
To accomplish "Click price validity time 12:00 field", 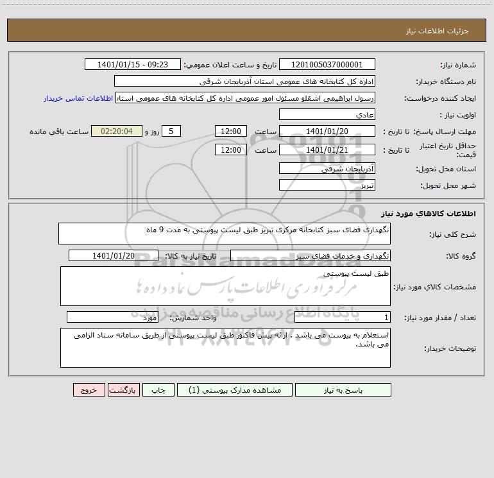I will [x=230, y=149].
